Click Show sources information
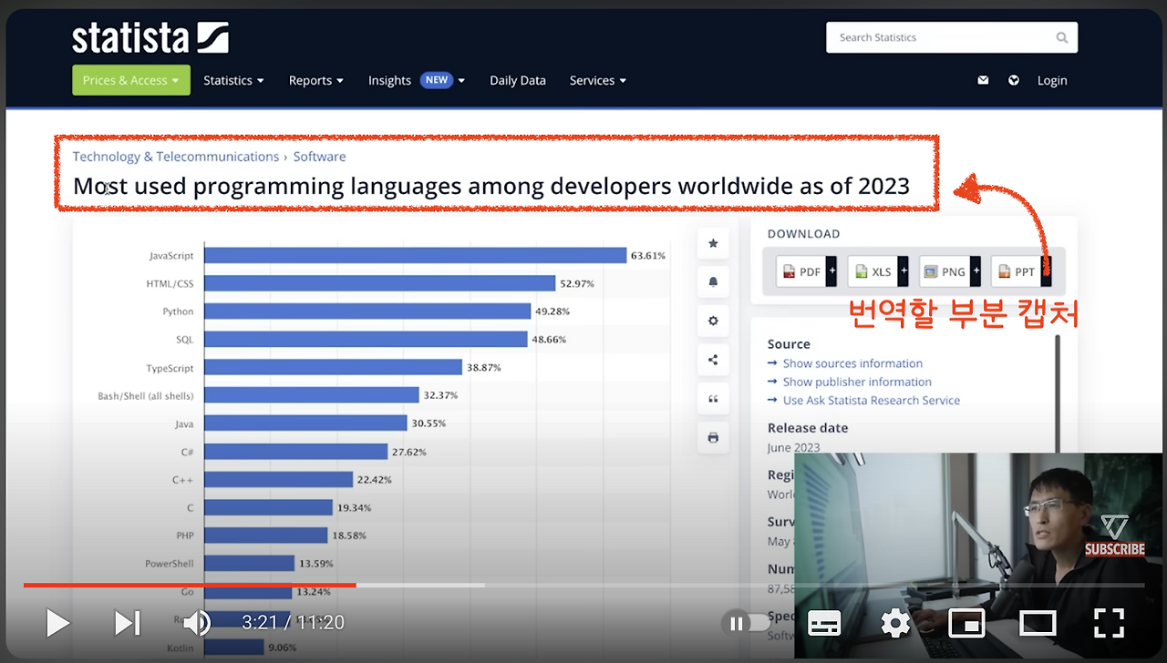 tap(852, 363)
